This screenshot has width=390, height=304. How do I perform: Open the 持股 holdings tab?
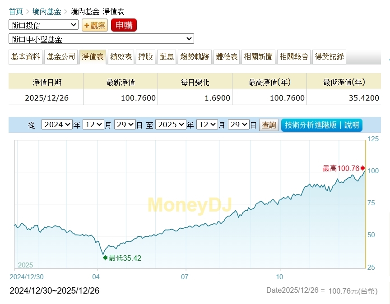(x=145, y=57)
